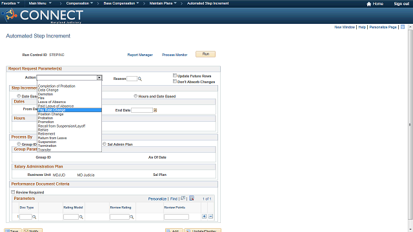Viewport: 413px width, 232px height.
Task: Open the End Date calendar picker
Action: (155, 110)
